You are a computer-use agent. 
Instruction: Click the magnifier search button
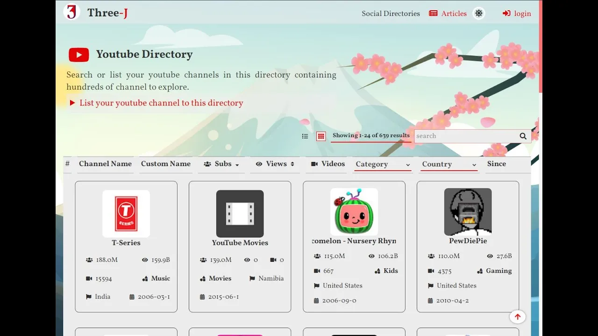coord(523,136)
